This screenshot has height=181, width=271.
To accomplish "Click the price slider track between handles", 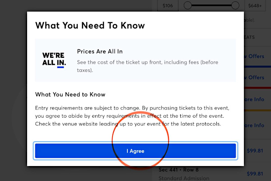I will pos(211,5).
